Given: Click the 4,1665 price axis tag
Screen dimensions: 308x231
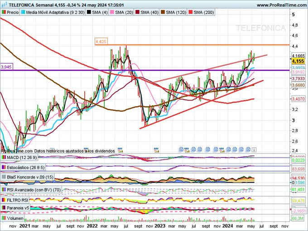Looking at the screenshot, I should click(x=298, y=56).
